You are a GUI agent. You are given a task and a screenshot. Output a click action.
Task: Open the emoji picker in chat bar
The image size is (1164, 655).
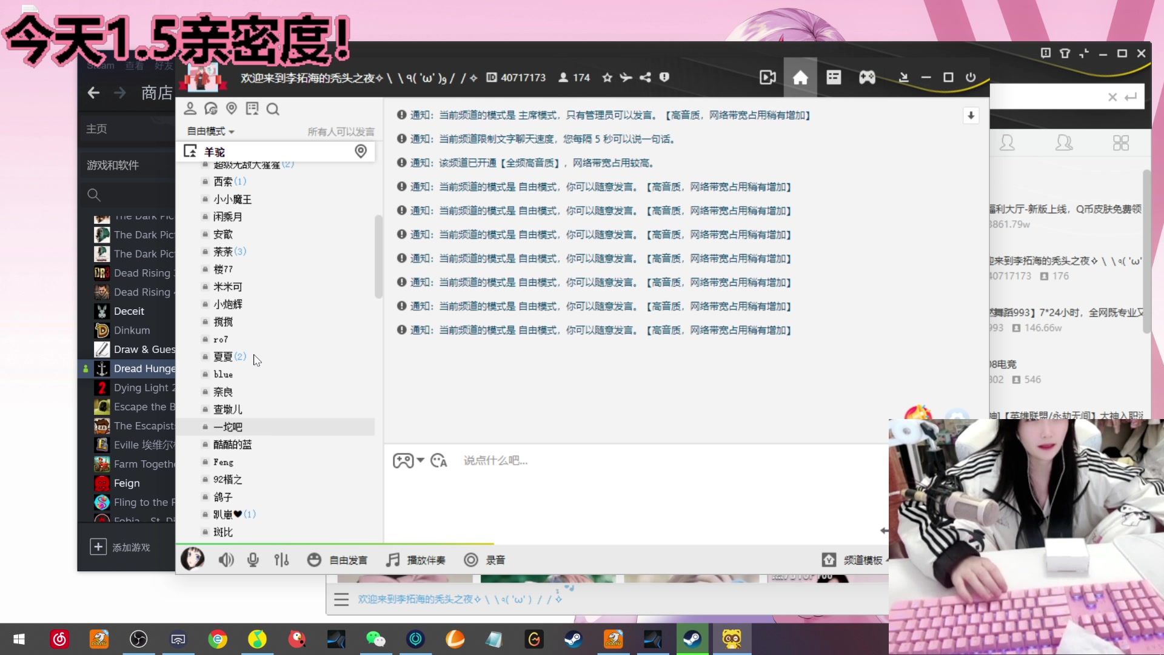(x=438, y=460)
